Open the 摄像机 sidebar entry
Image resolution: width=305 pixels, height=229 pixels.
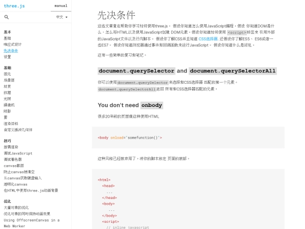tap(9, 105)
